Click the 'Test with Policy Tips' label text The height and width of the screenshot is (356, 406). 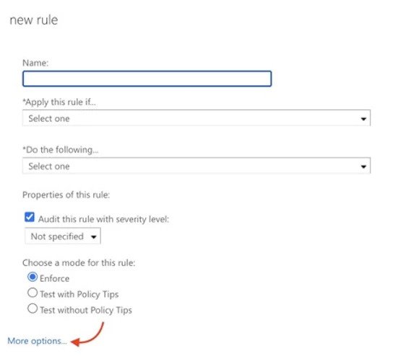pos(79,295)
